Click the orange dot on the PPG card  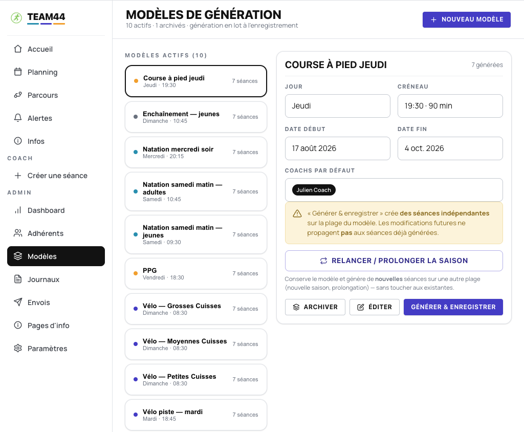pyautogui.click(x=135, y=273)
